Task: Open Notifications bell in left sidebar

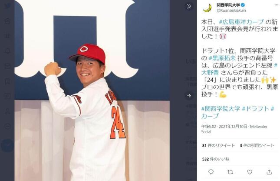Action: pyautogui.click(x=7, y=51)
